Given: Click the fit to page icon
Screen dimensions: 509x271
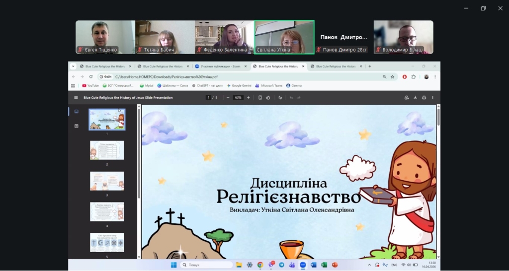Looking at the screenshot, I should point(260,98).
